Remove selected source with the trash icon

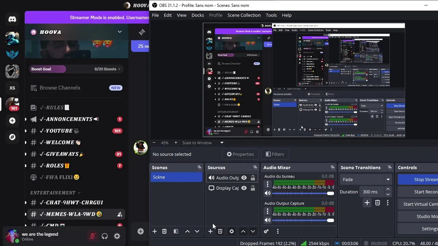click(220, 231)
